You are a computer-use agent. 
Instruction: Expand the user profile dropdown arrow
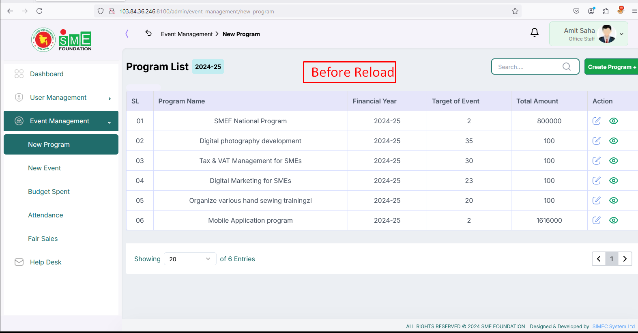coord(621,34)
